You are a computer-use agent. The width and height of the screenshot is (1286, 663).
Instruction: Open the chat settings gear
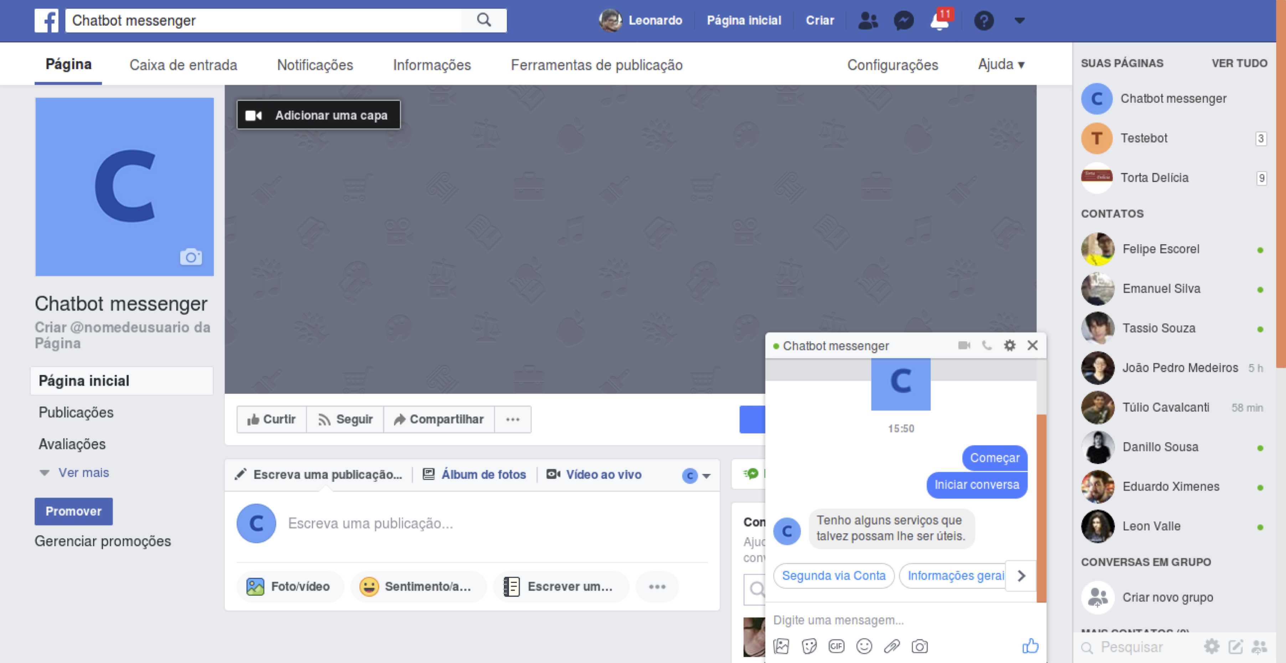click(x=1009, y=345)
